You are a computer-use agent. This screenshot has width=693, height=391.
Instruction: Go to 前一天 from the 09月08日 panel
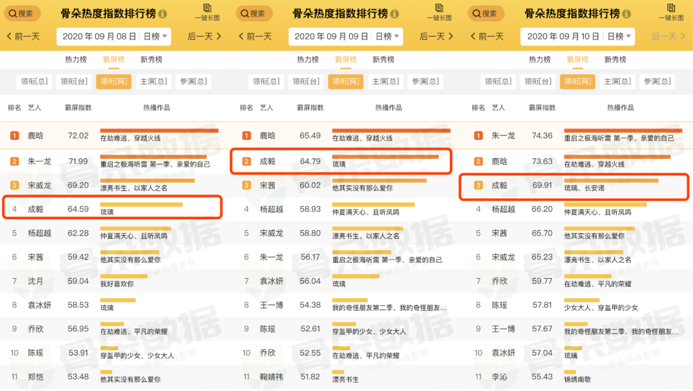click(x=24, y=36)
